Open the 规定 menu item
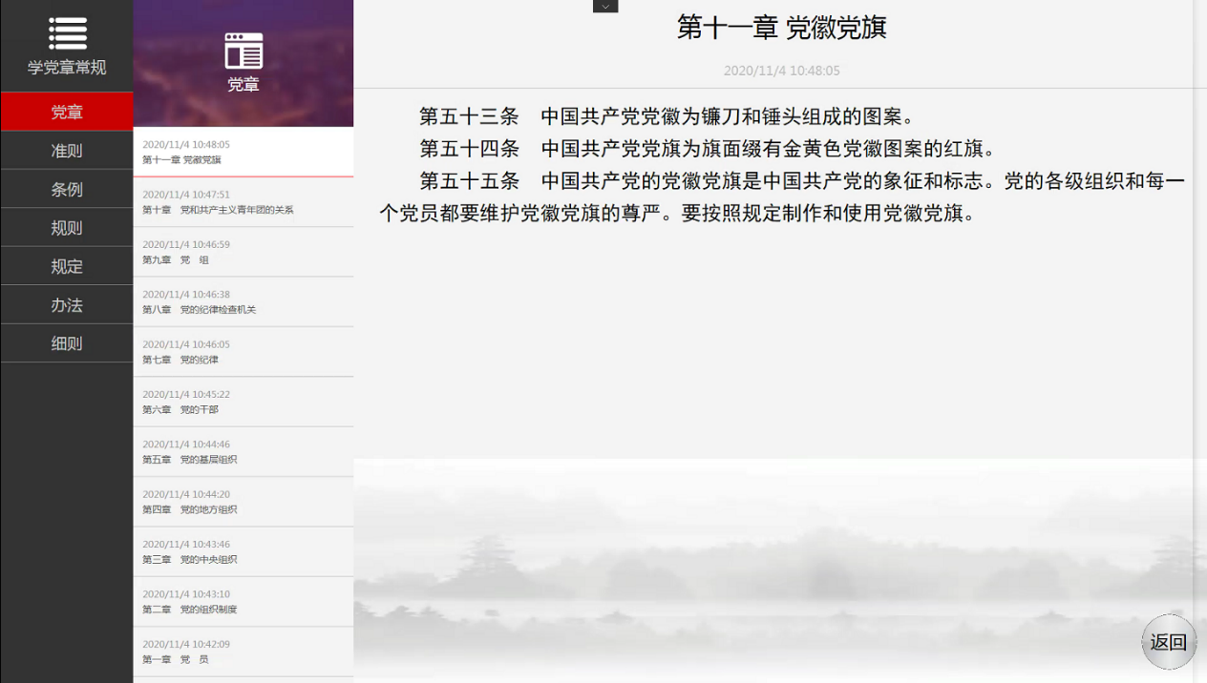Viewport: 1207px width, 683px height. (67, 266)
